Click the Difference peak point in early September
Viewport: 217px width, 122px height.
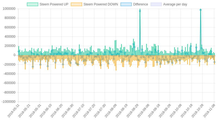coord(140,11)
